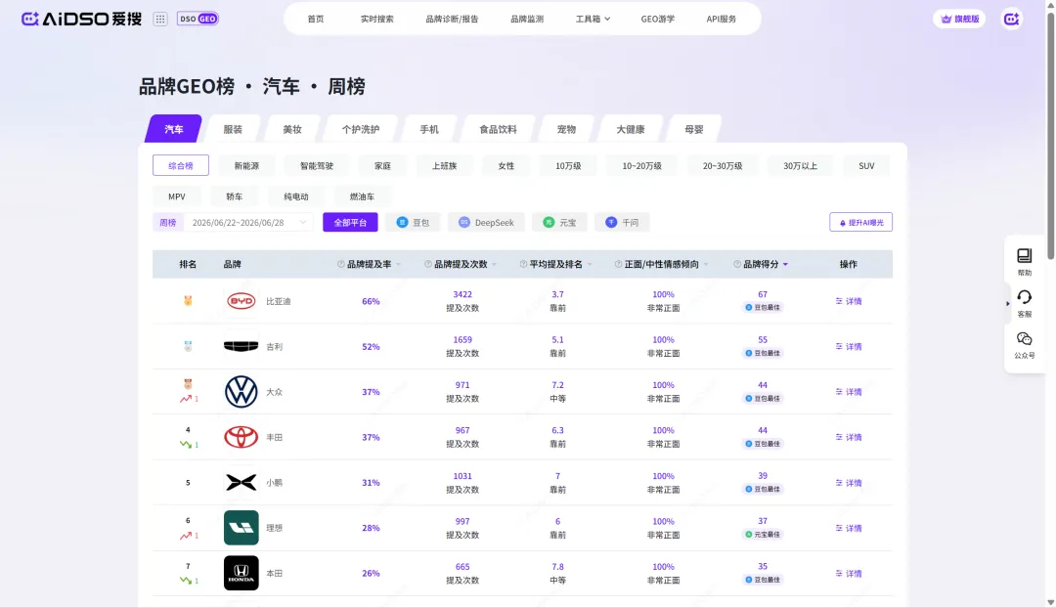The image size is (1056, 608).
Task: Open the purple robot avatar at top right
Action: 1012,19
